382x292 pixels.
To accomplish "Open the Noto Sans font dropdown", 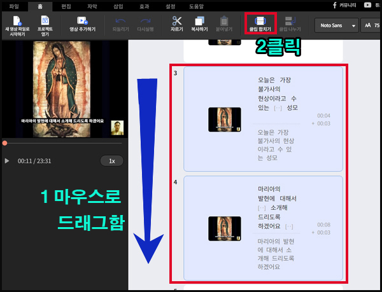I will (337, 25).
